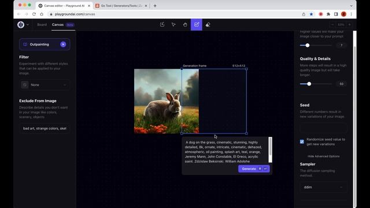
Task: Switch to the Board tab
Action: tap(42, 24)
